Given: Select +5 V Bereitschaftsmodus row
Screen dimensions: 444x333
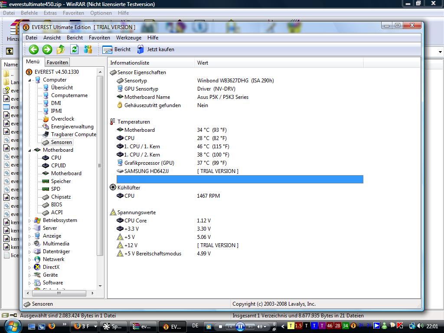Looking at the screenshot, I should 239,254.
